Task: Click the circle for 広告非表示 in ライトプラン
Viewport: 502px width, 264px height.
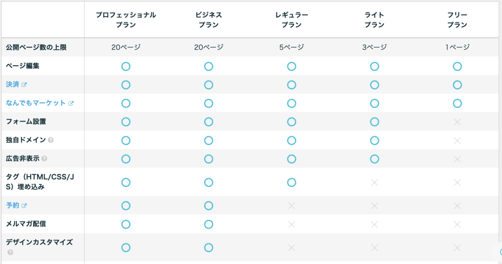Action: tap(374, 158)
